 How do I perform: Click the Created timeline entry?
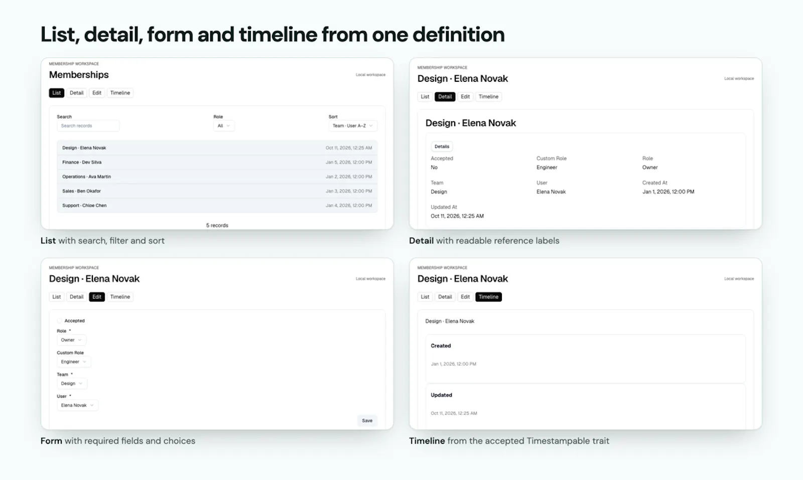(x=586, y=358)
